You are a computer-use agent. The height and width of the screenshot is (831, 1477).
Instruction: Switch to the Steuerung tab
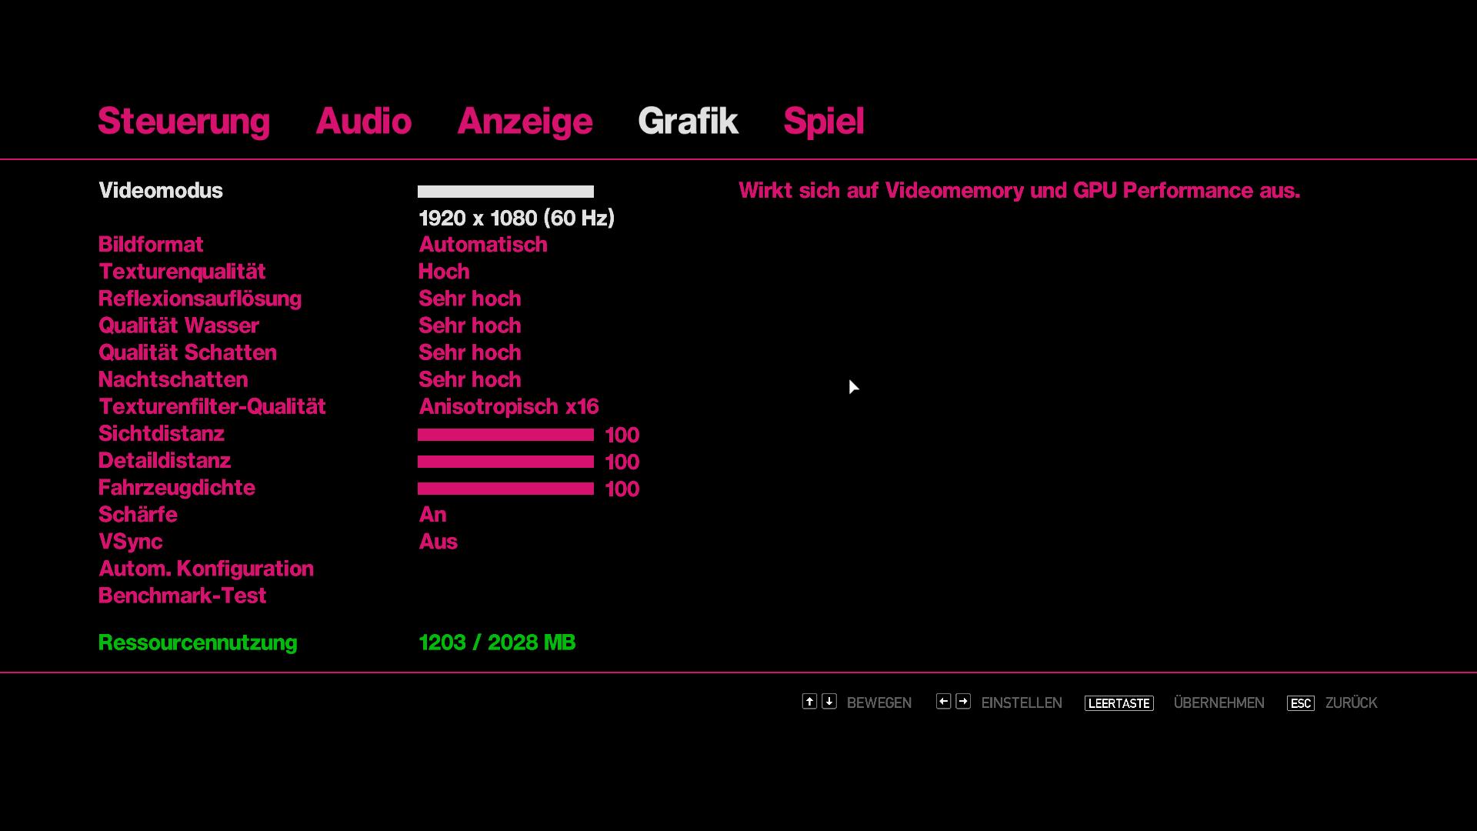click(x=184, y=121)
